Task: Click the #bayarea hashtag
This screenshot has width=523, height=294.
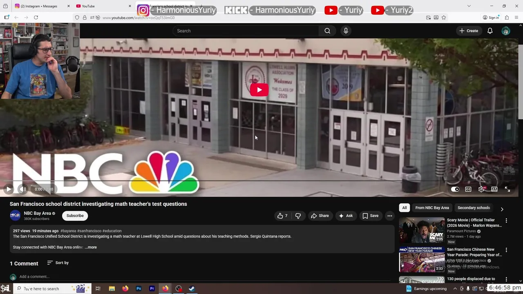Action: pos(68,231)
